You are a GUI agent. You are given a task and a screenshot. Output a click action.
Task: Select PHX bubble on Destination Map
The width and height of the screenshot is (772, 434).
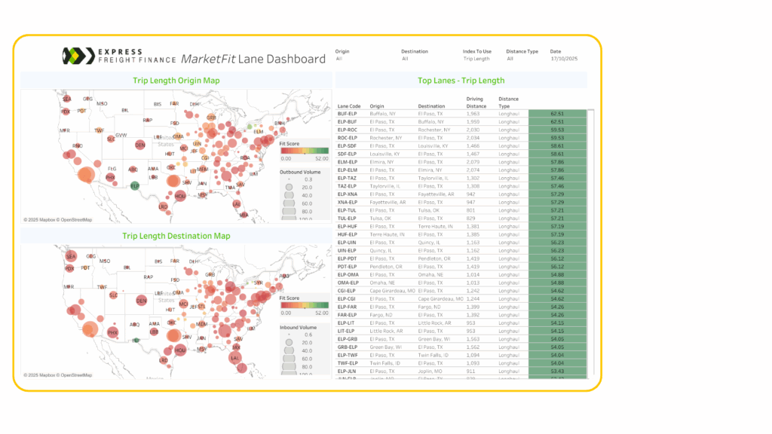tap(113, 332)
